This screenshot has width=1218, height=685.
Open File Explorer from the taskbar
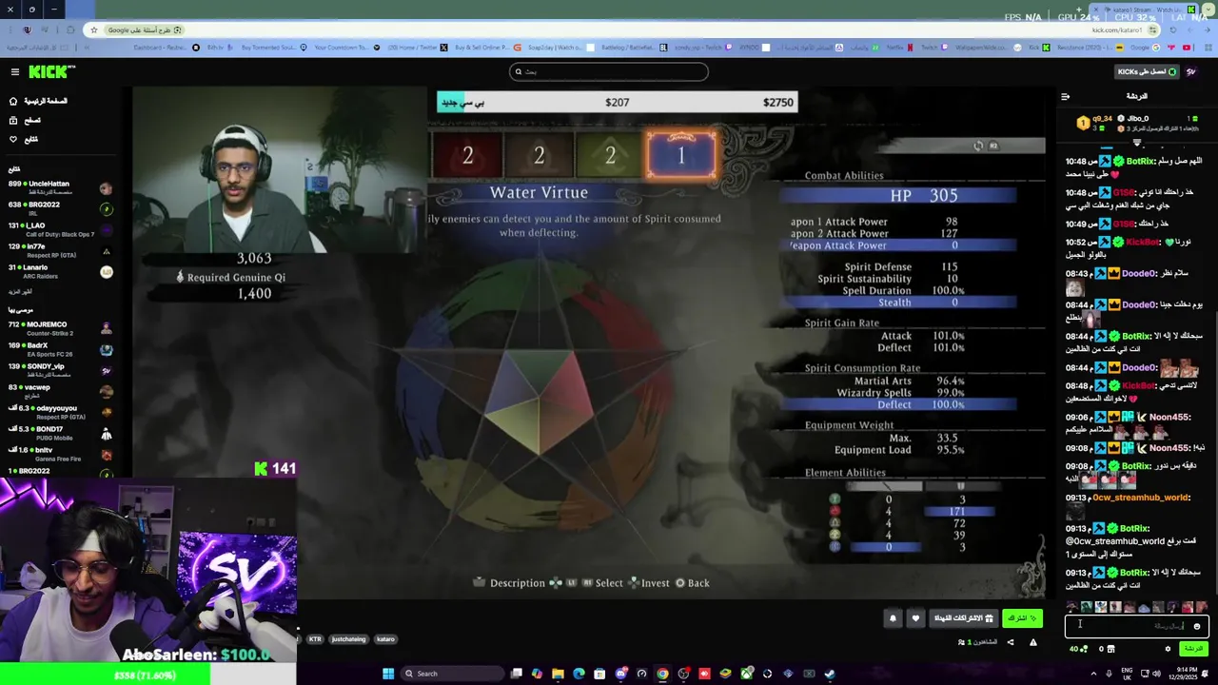(558, 674)
